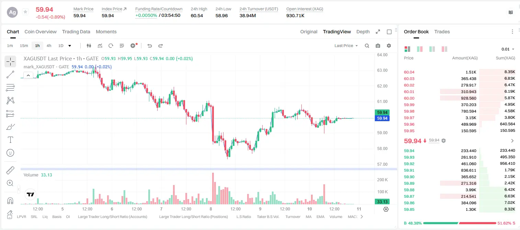Switch to the Trades tab
520x230 pixels.
click(x=442, y=32)
